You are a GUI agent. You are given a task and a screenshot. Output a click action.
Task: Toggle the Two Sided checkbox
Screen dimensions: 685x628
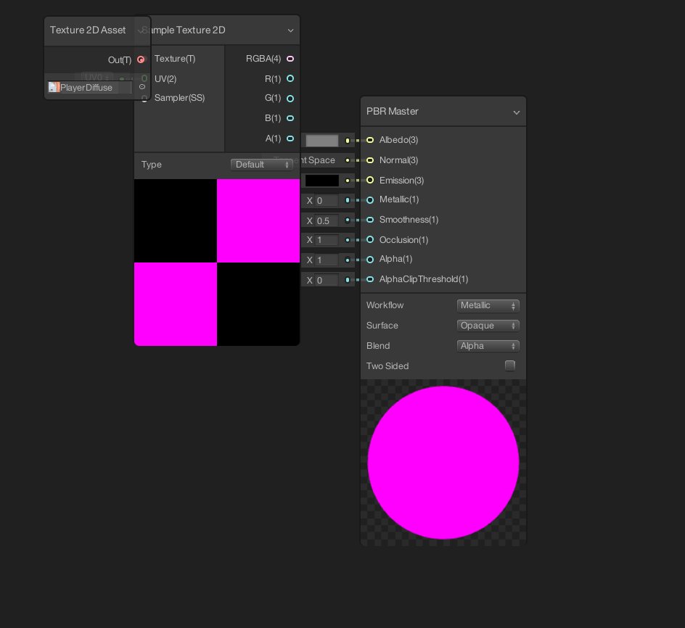510,365
